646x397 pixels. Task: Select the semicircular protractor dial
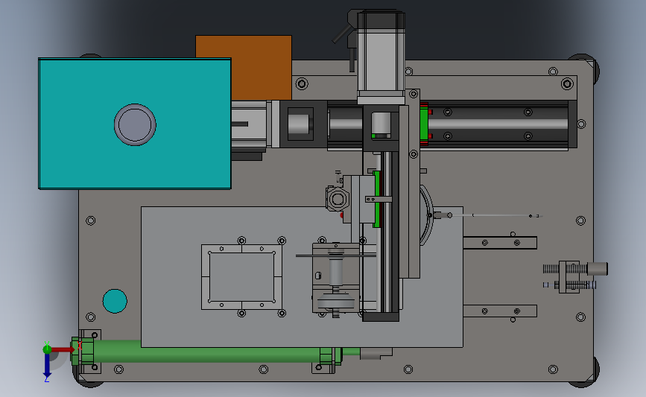pos(427,215)
